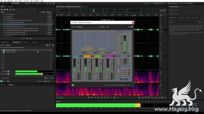
Task: Open the Effects menu
Action: pyautogui.click(x=20, y=1)
